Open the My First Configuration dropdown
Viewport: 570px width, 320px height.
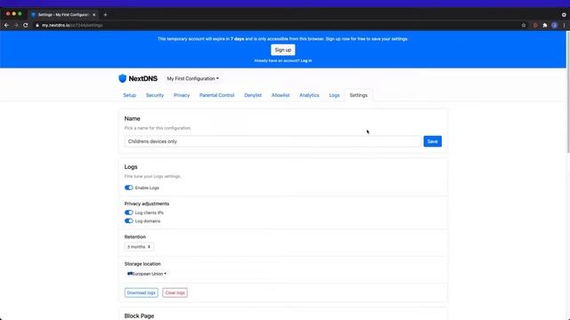pos(192,78)
